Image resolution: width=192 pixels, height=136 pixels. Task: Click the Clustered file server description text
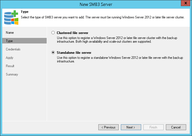click(117, 40)
